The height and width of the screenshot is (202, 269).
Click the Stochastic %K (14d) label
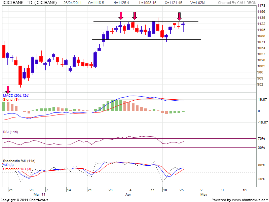coord(19,161)
